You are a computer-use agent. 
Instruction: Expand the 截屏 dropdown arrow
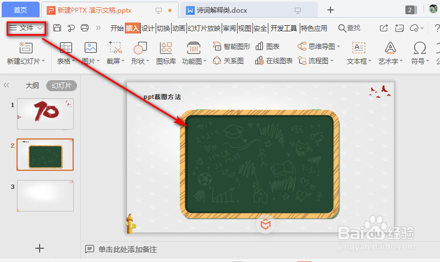pos(123,61)
